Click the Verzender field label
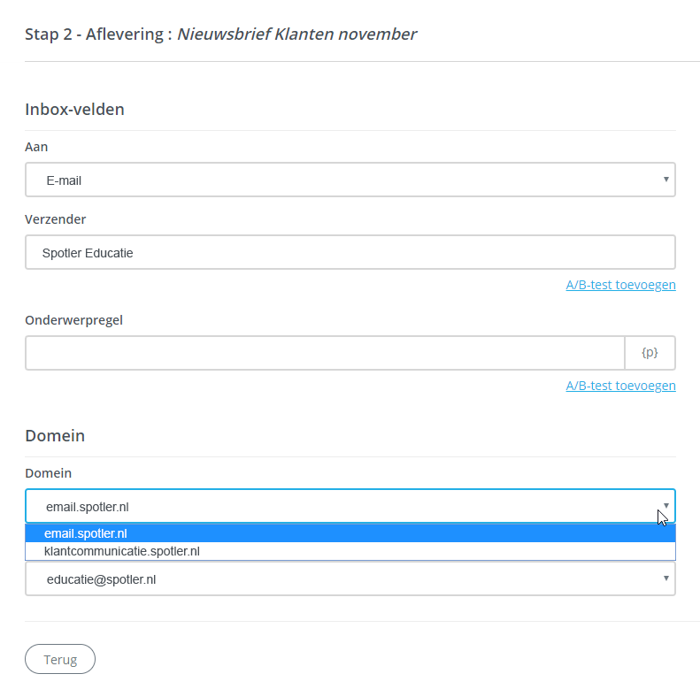700x697 pixels. tap(55, 219)
